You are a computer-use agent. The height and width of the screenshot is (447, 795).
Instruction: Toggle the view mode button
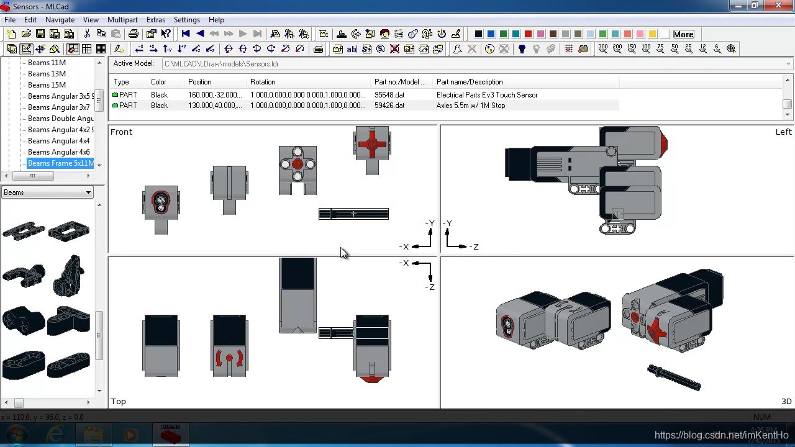tap(12, 49)
